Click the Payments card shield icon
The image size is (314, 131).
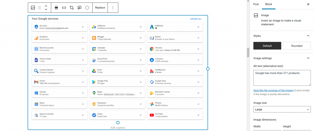coord(94,104)
